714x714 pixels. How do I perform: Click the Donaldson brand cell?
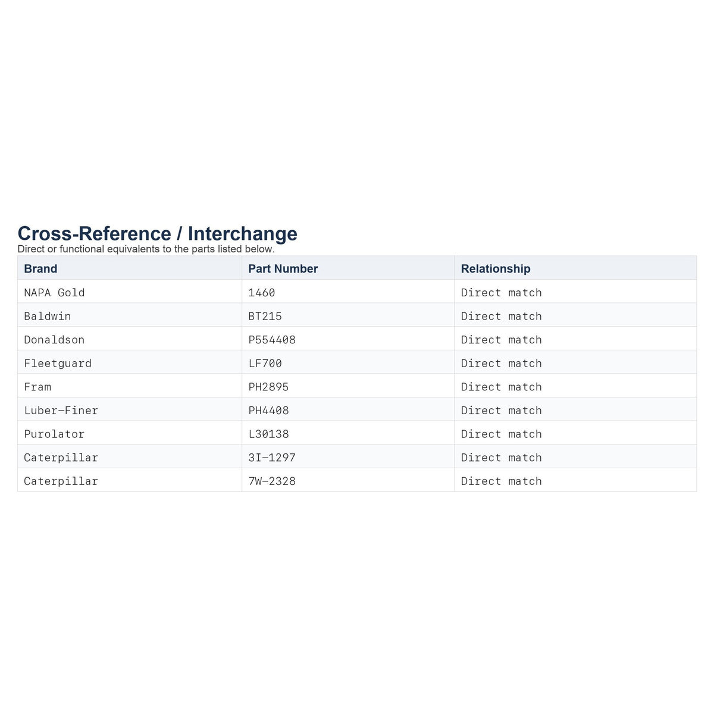54,340
